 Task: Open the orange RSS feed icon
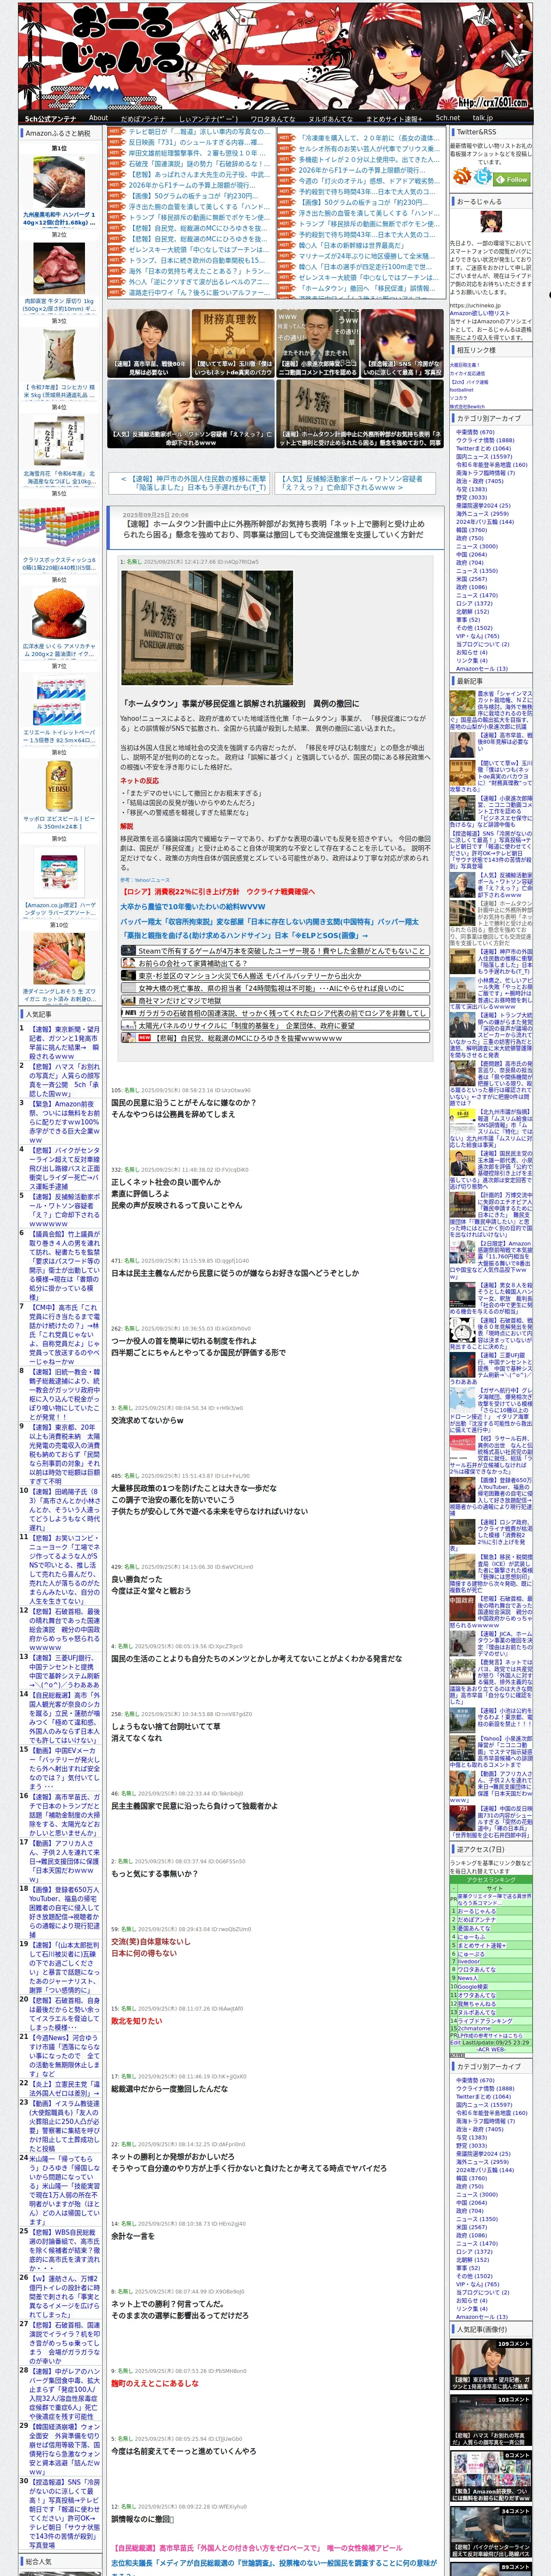click(x=459, y=177)
